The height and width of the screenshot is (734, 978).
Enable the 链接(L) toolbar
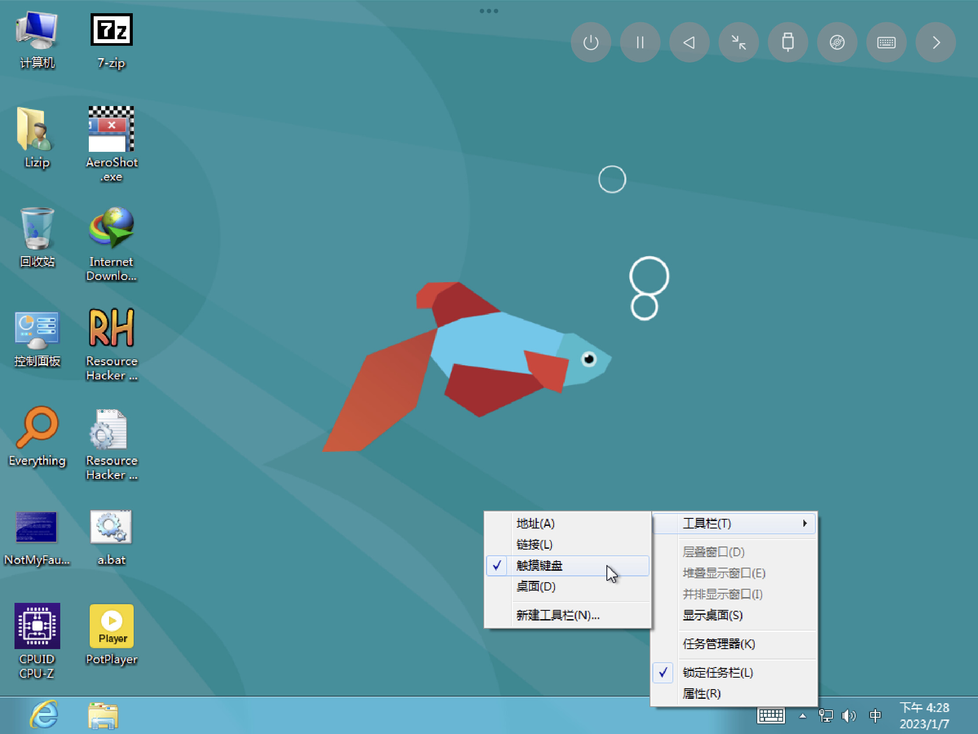tap(568, 544)
